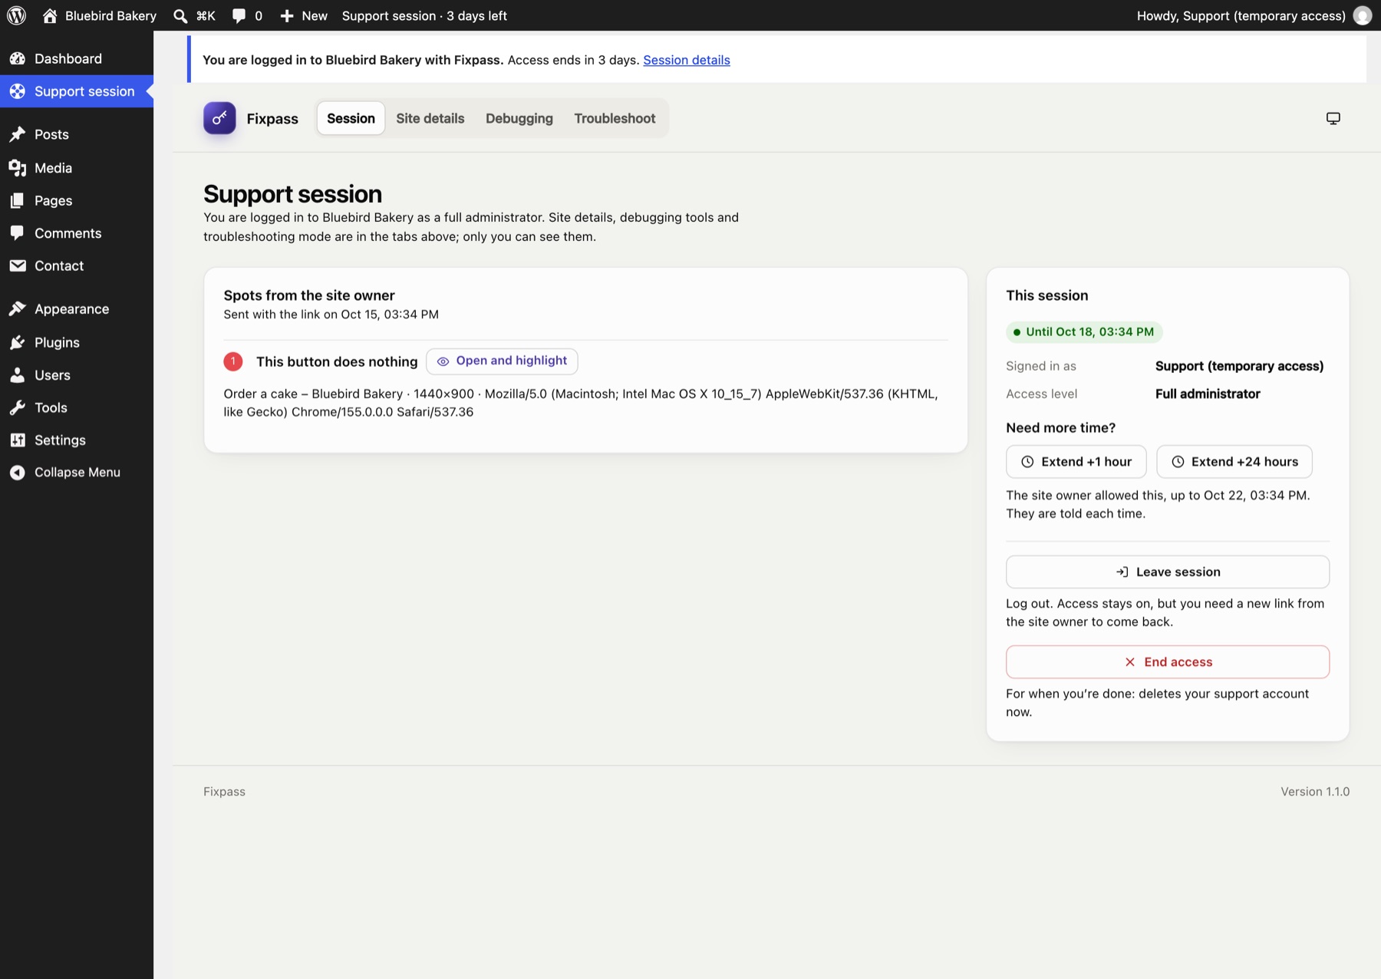Click the red number 1 spot badge
The image size is (1381, 979).
(x=233, y=361)
